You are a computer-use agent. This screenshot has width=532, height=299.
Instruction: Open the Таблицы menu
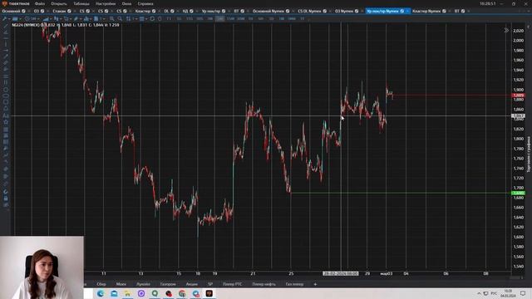pos(81,3)
